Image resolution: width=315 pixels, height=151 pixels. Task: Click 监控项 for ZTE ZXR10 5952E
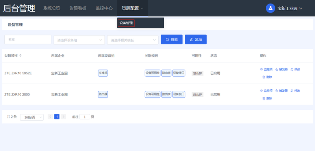266,69
